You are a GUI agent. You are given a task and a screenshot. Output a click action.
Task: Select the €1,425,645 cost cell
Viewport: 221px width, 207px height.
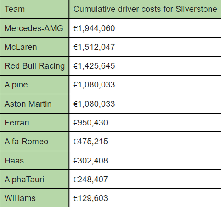click(145, 66)
